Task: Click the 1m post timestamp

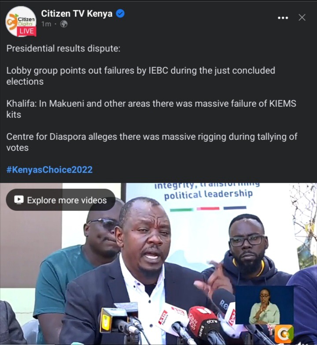Action: click(x=46, y=24)
